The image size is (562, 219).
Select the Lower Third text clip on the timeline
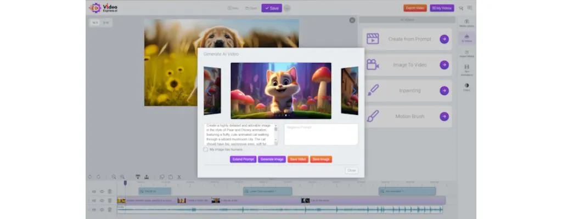[267, 192]
